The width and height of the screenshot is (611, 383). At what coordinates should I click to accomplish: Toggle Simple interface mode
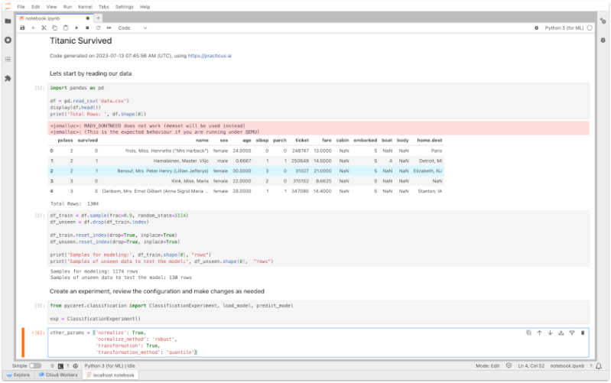pos(35,366)
